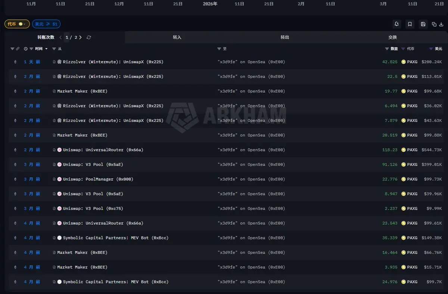Save filters using the floppy disk icon

coord(423,24)
